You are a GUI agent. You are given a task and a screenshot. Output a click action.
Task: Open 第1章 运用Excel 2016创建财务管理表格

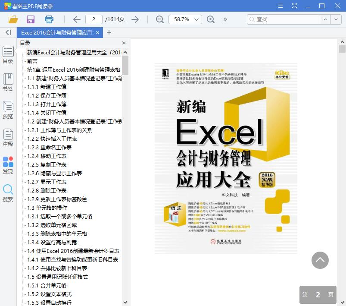pyautogui.click(x=74, y=69)
